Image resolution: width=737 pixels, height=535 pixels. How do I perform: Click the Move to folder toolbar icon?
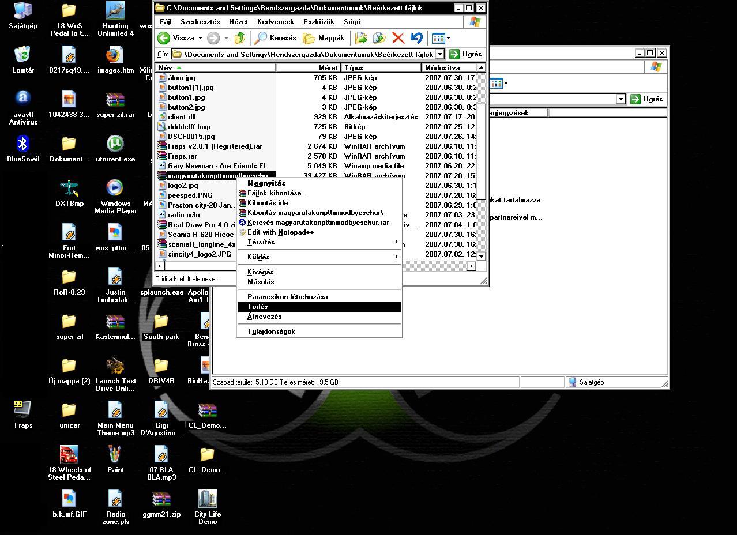(362, 38)
